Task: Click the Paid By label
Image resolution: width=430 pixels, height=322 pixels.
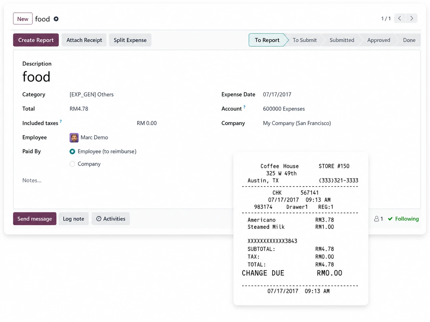Action: [x=31, y=152]
